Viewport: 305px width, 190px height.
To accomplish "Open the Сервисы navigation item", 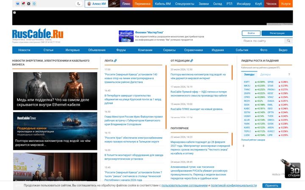I will coord(169,50).
